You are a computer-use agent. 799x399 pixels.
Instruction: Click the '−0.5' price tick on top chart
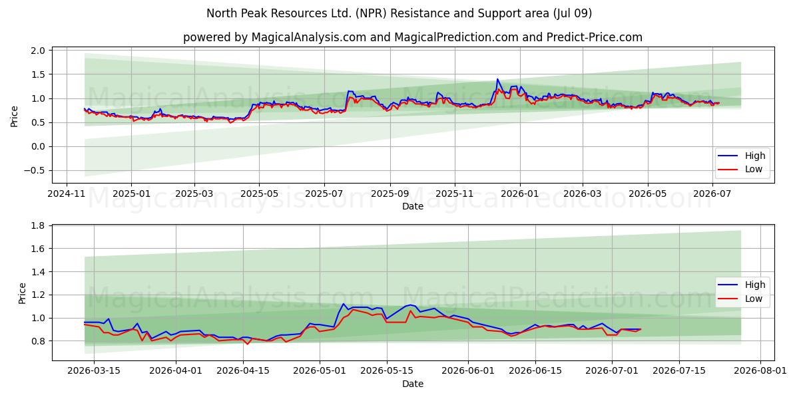pos(35,170)
